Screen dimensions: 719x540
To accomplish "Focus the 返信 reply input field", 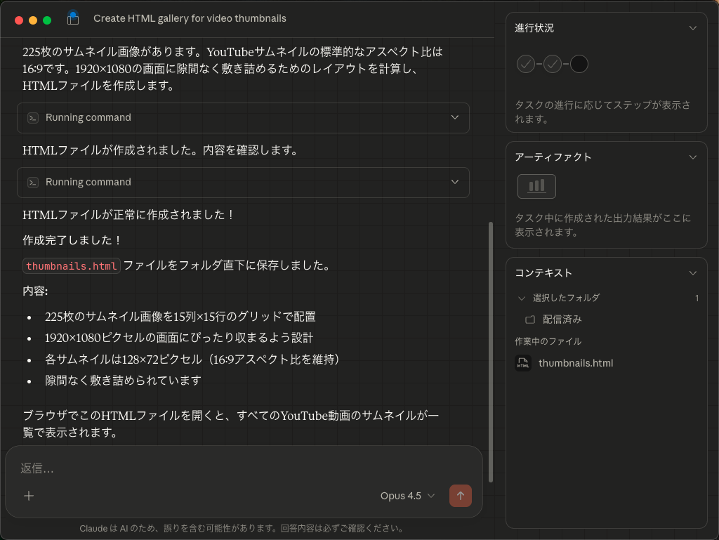I will 239,468.
